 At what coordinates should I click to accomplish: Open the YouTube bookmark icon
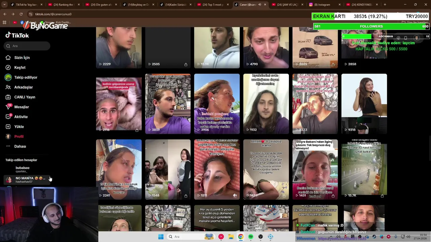tap(14, 22)
